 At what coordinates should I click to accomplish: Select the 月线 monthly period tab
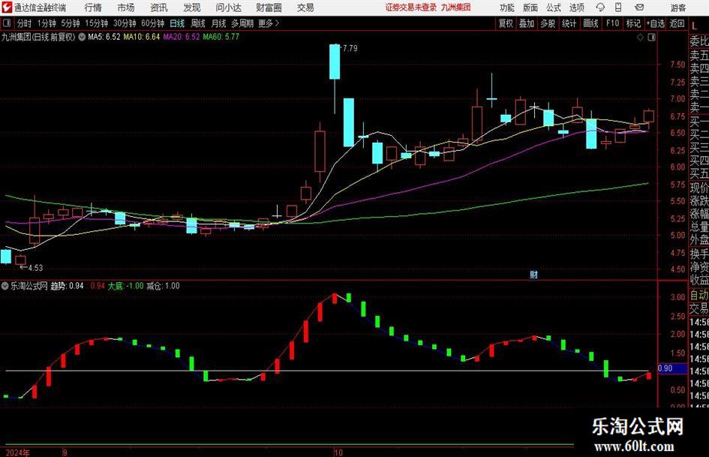pyautogui.click(x=219, y=23)
